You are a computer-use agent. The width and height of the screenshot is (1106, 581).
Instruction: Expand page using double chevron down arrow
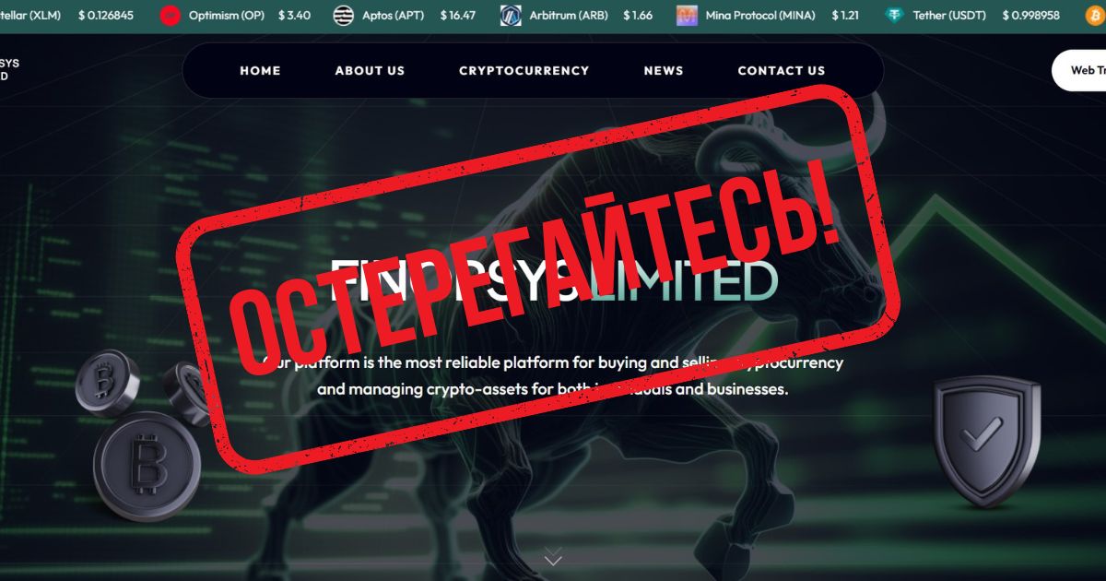(x=553, y=556)
